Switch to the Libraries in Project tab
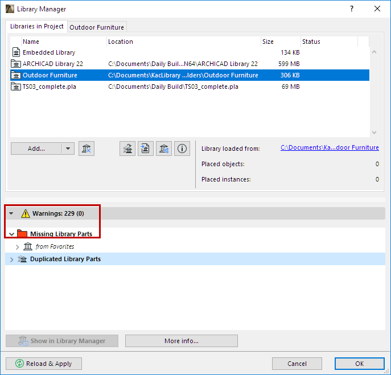Image resolution: width=391 pixels, height=375 pixels. [36, 26]
